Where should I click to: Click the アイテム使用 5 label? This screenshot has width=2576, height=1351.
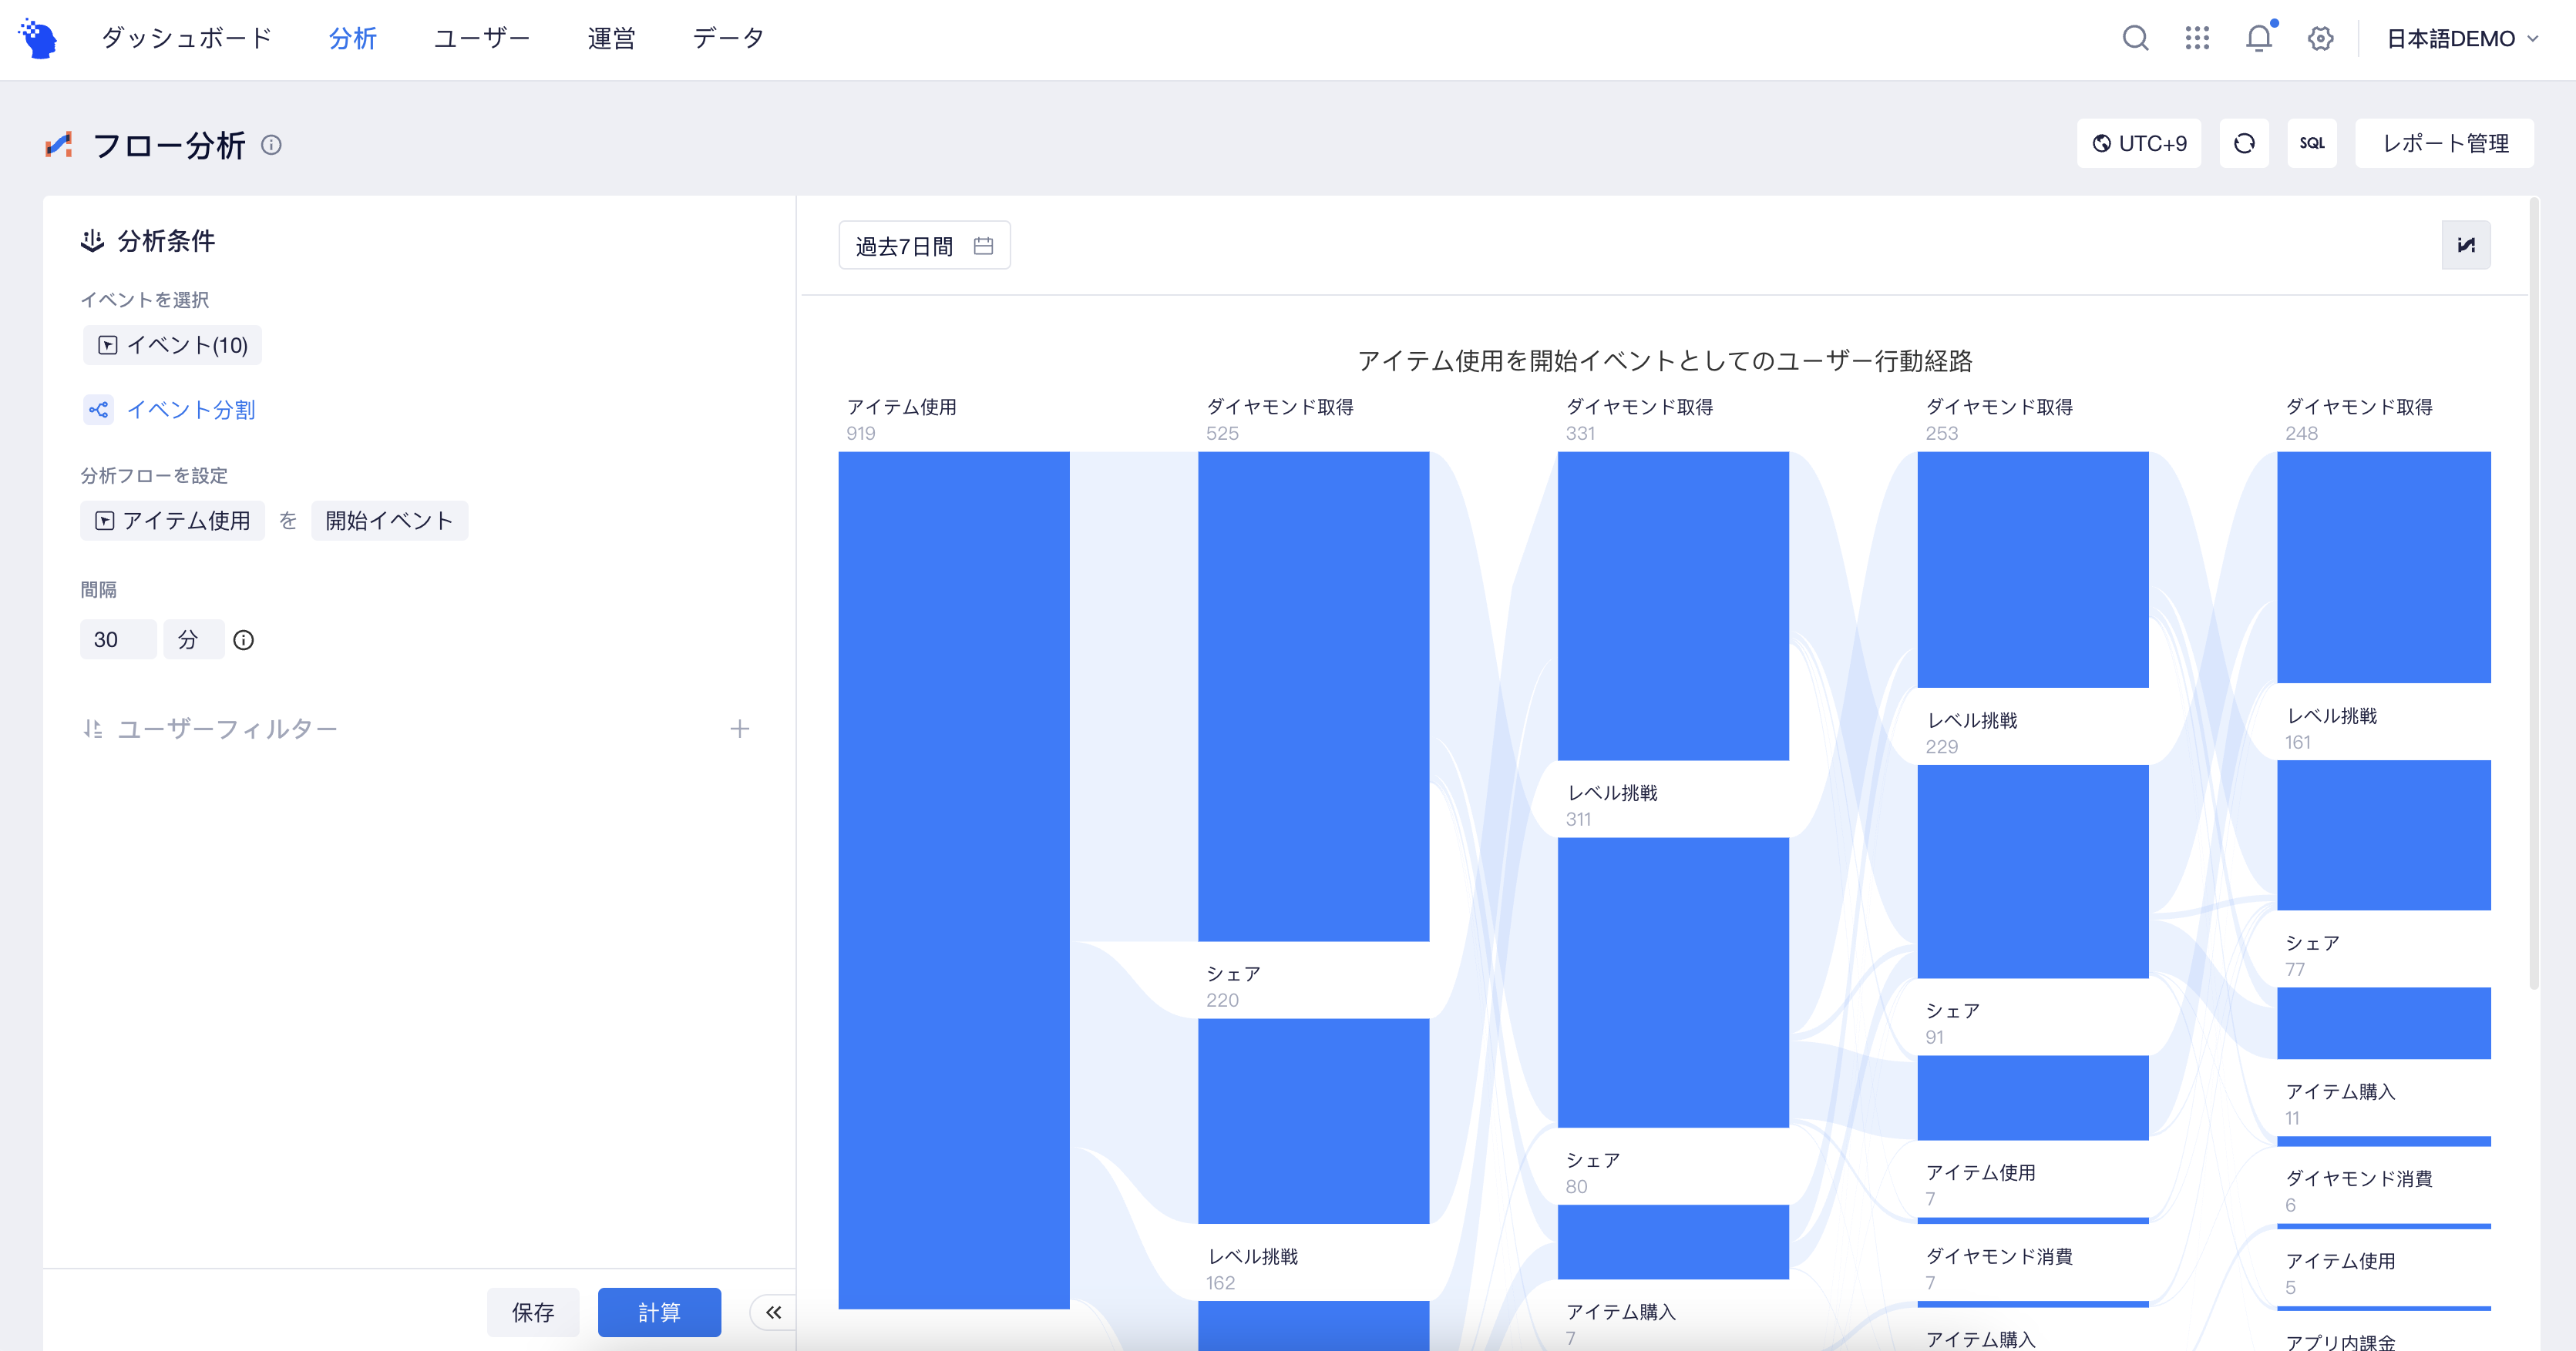coord(2340,1273)
